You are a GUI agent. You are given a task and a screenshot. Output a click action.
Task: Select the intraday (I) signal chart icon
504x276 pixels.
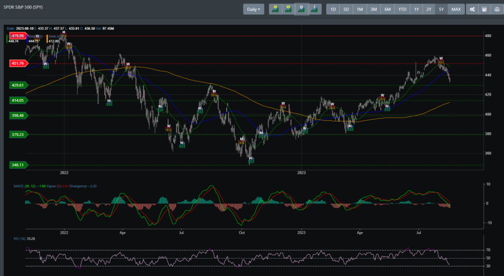coord(314,10)
